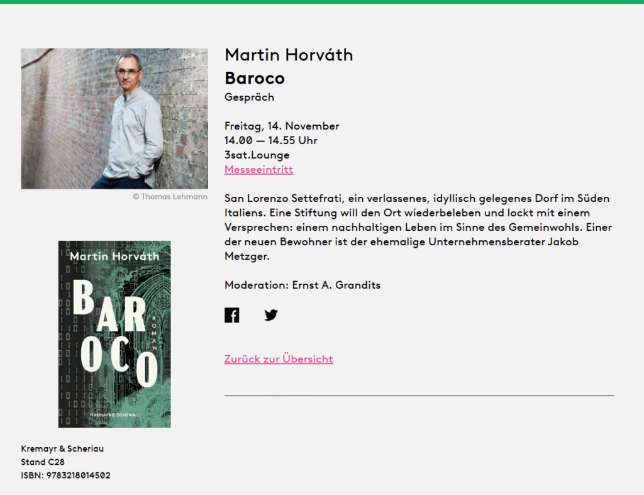Open the Messeeintritt link
Image resolution: width=644 pixels, height=495 pixels.
coord(258,169)
